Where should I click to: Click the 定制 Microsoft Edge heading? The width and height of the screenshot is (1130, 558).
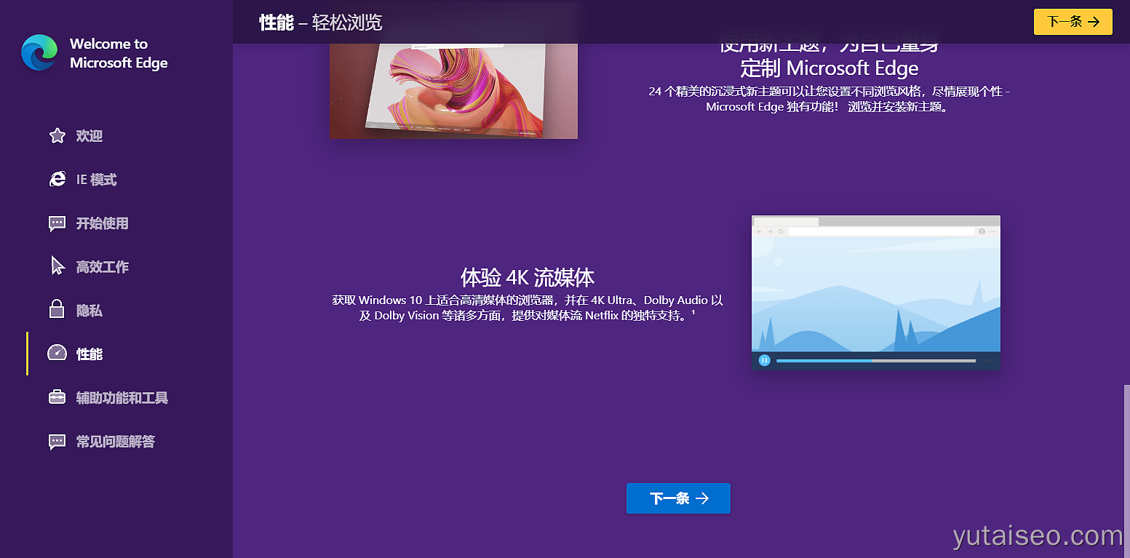point(829,68)
